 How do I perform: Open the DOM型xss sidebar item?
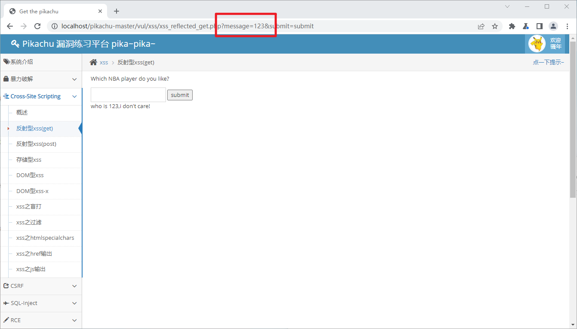coord(30,175)
